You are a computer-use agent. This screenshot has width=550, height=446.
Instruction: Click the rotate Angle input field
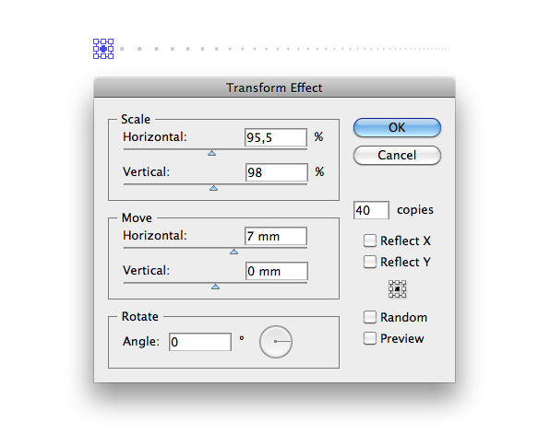pyautogui.click(x=200, y=342)
